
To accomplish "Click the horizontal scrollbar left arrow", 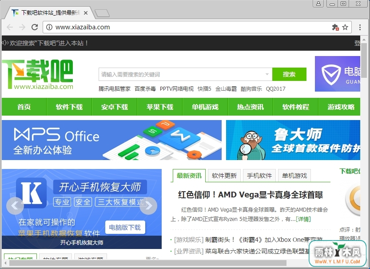I will [x=5, y=263].
